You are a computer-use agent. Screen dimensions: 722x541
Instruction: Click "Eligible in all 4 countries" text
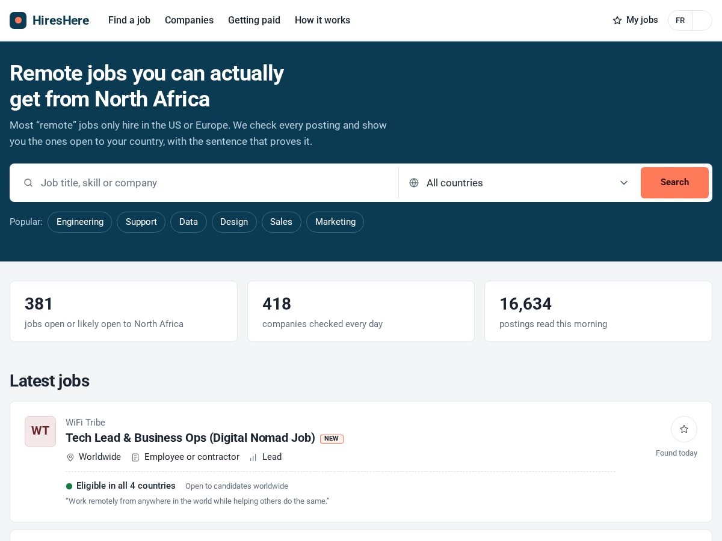point(126,486)
